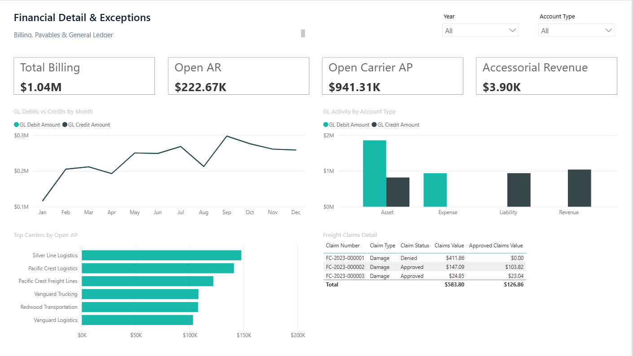Screen dimensions: 633x356
Task: Select GL Credit Amount legend in line chart
Action: (86, 125)
